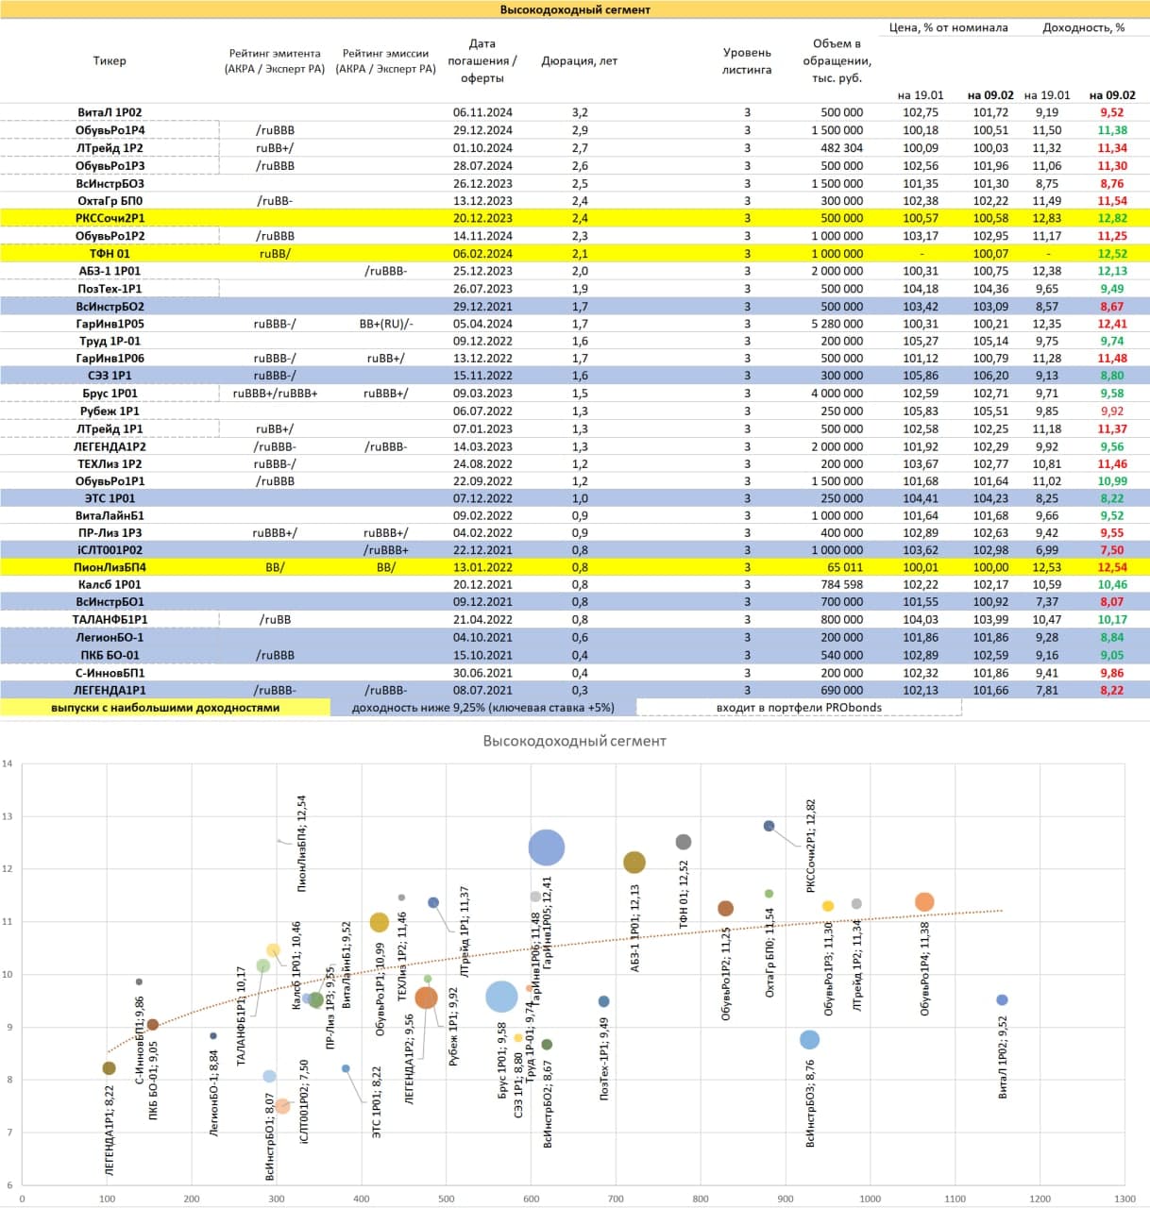This screenshot has height=1208, width=1150.
Task: Select the "Тикер" column header
Action: 110,60
